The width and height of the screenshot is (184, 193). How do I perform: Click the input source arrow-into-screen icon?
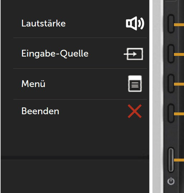coord(133,54)
